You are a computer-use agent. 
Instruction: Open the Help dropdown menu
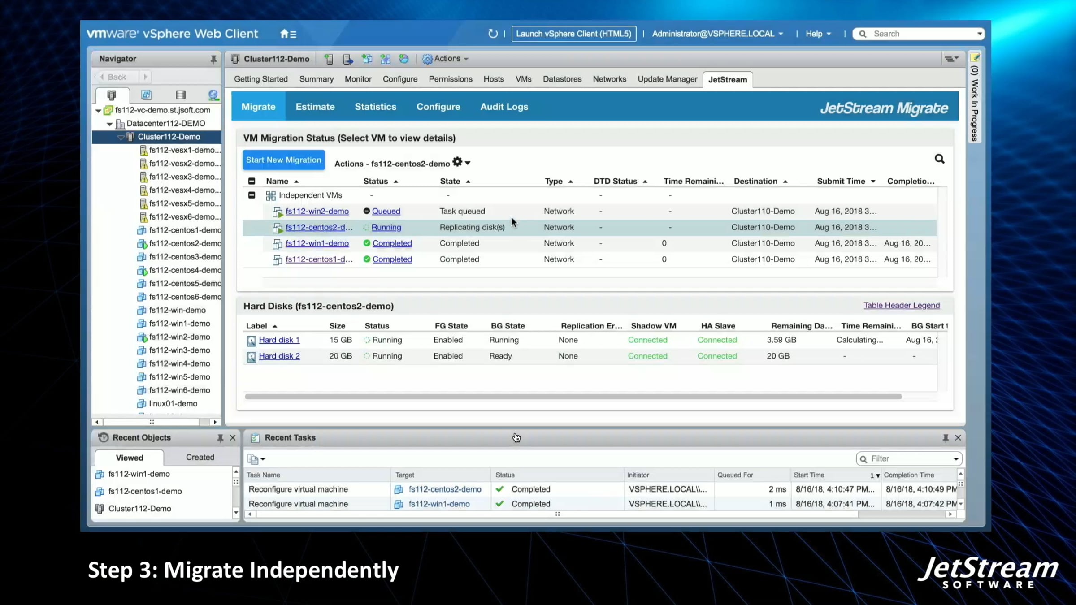818,34
